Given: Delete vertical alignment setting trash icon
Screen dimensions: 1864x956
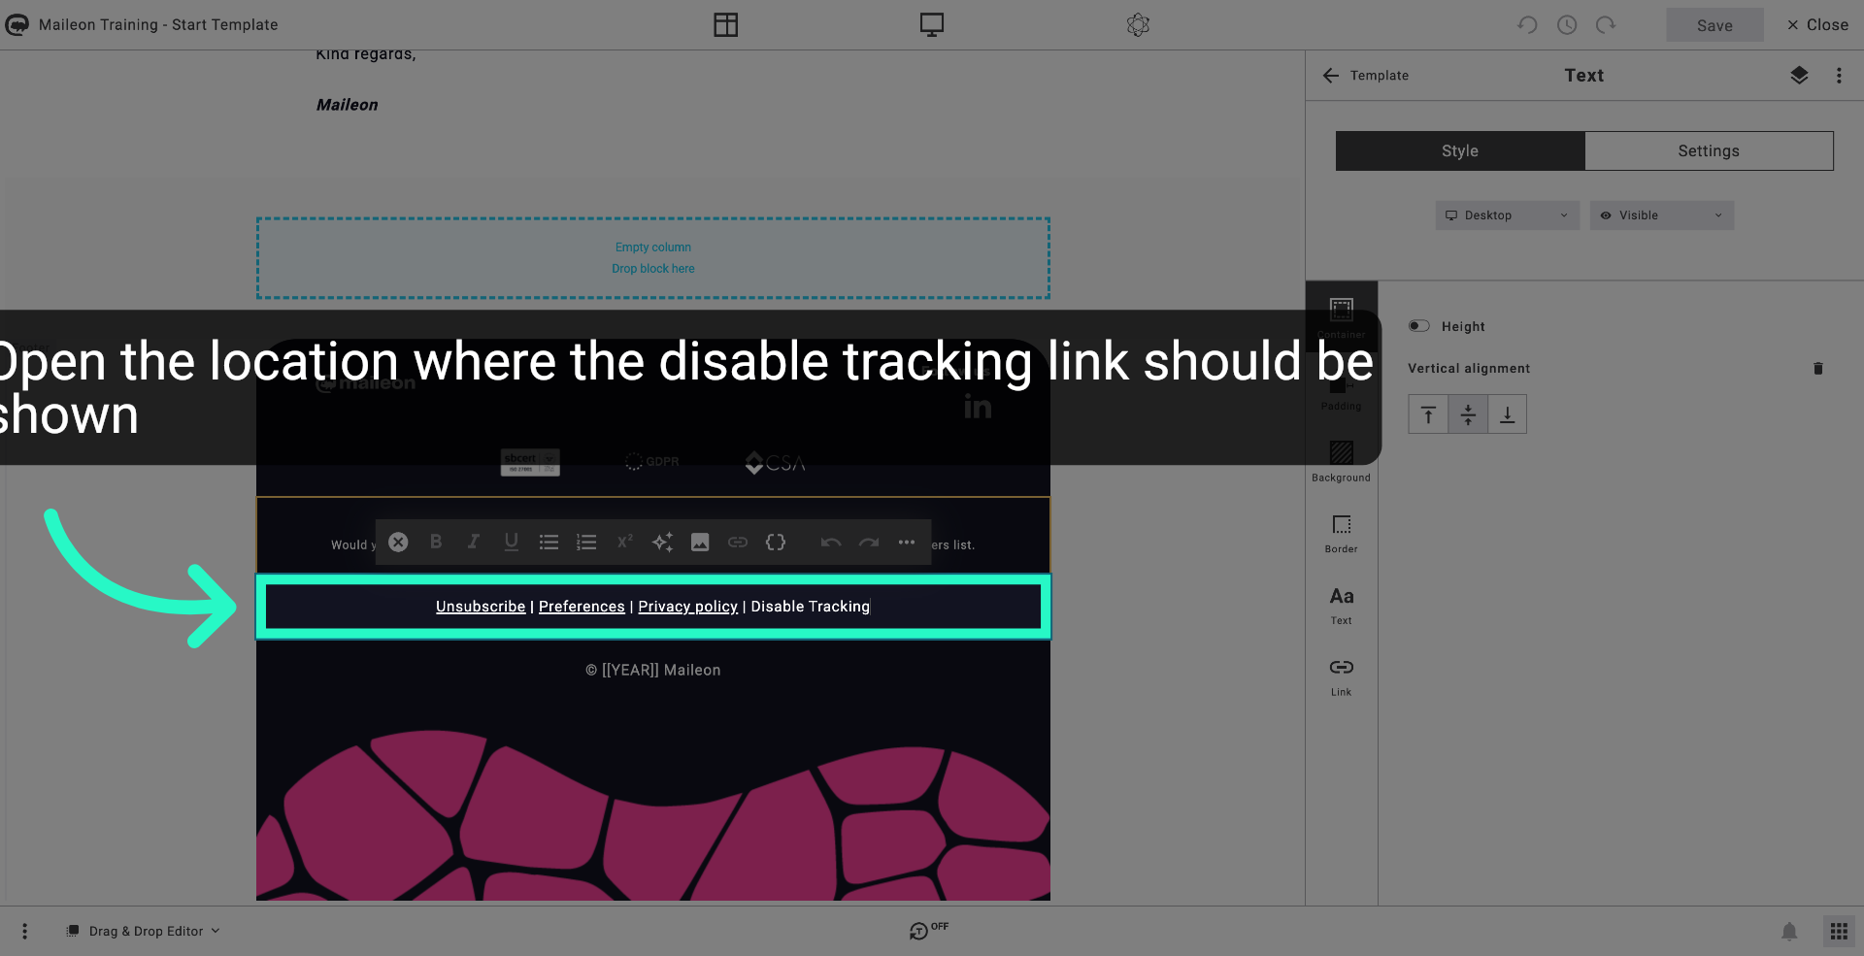Looking at the screenshot, I should (x=1818, y=369).
